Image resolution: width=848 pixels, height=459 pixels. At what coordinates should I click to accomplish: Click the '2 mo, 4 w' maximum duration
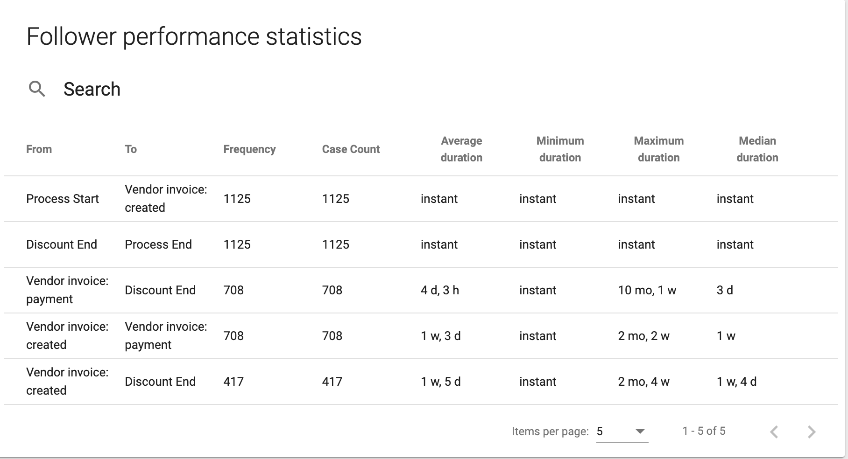[x=644, y=382]
